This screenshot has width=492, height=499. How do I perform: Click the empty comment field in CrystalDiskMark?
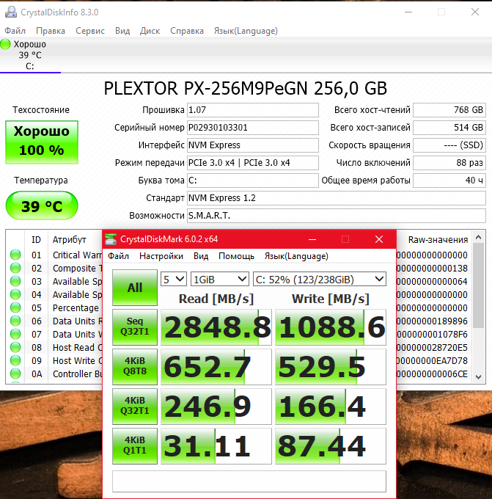249,481
